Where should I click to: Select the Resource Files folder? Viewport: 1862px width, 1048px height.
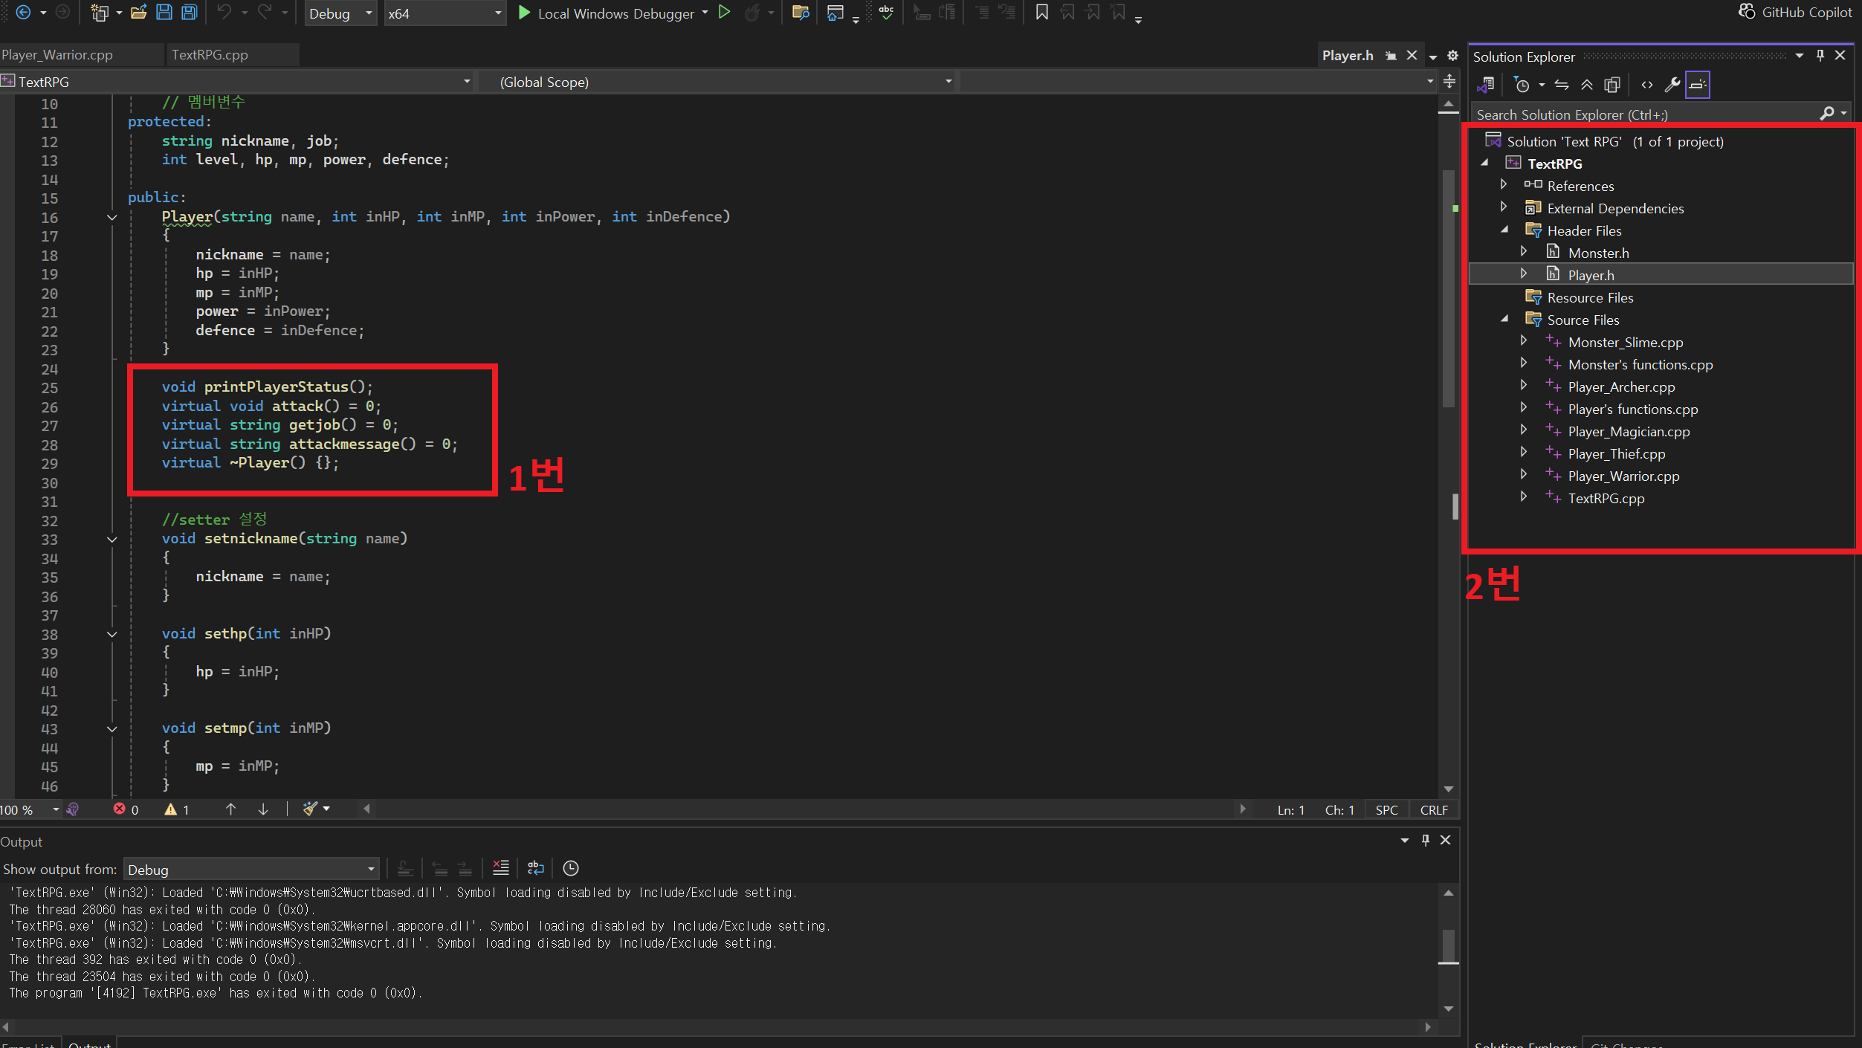pos(1590,298)
